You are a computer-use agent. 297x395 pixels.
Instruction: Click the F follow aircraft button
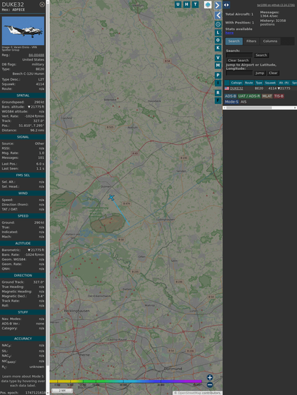coord(218,101)
